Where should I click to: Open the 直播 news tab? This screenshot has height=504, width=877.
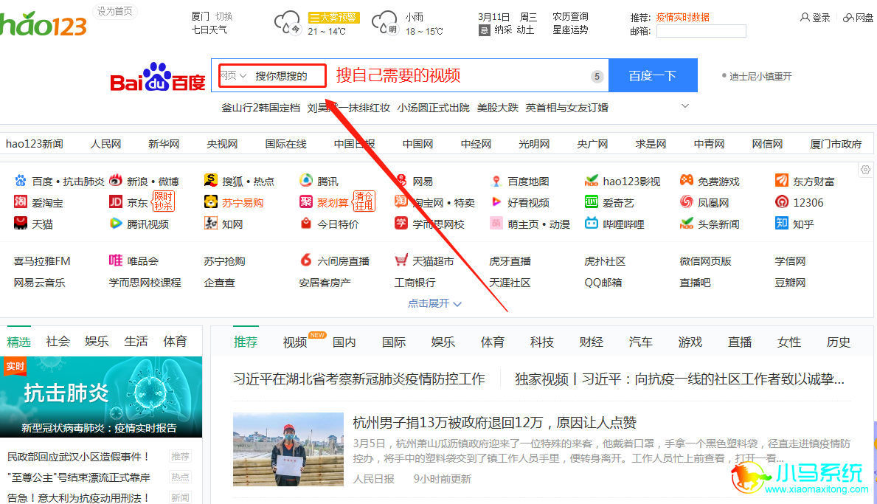[739, 342]
